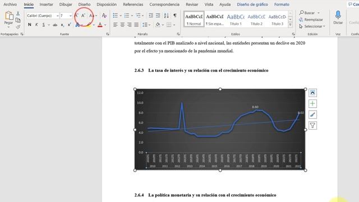359x202 pixels.
Task: Open the font size dropdown
Action: pos(70,16)
